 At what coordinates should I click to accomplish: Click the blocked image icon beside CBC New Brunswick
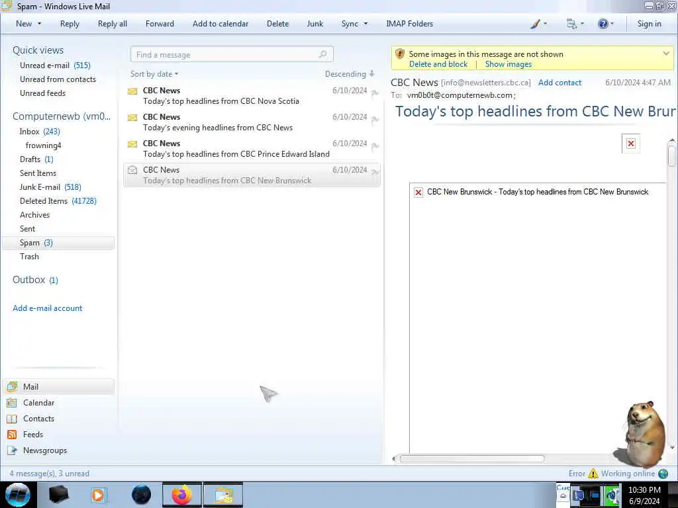point(418,192)
